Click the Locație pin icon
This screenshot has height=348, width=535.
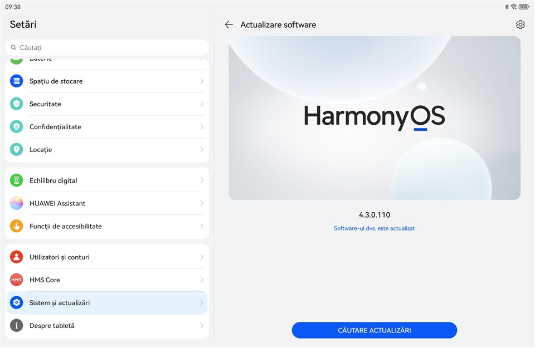pos(17,150)
